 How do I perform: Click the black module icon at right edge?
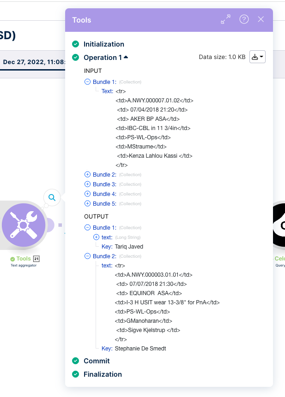pyautogui.click(x=279, y=225)
